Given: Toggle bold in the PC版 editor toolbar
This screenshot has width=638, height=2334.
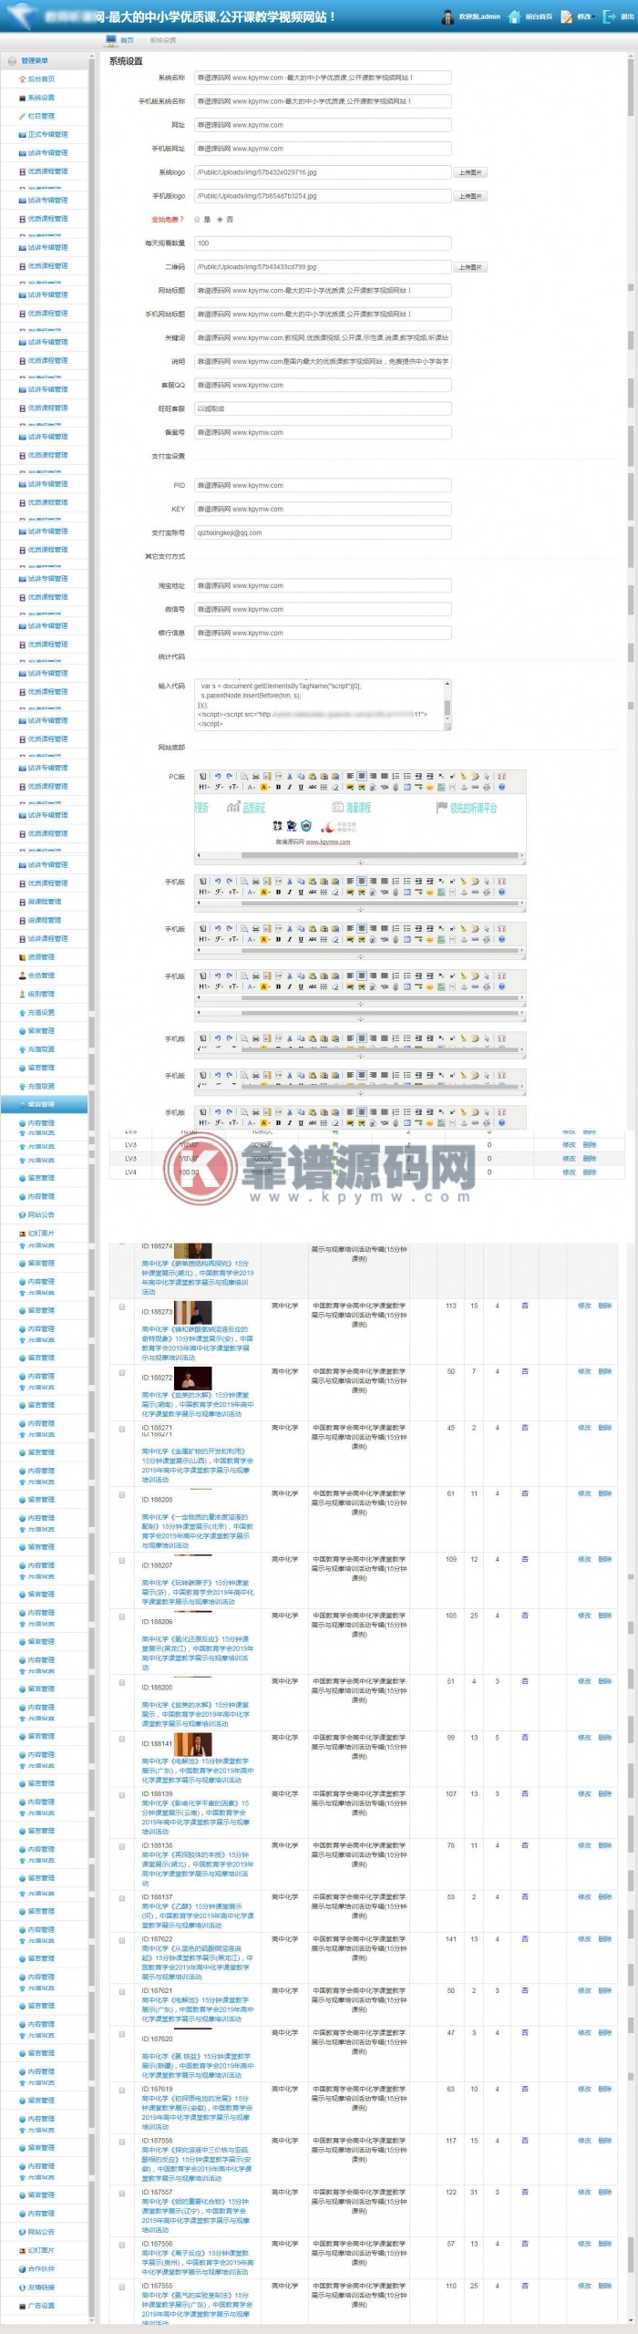Looking at the screenshot, I should [278, 787].
